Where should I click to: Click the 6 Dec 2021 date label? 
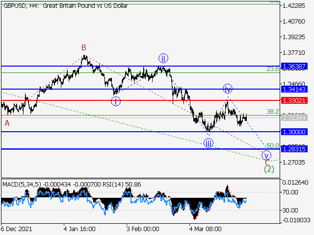pyautogui.click(x=16, y=229)
